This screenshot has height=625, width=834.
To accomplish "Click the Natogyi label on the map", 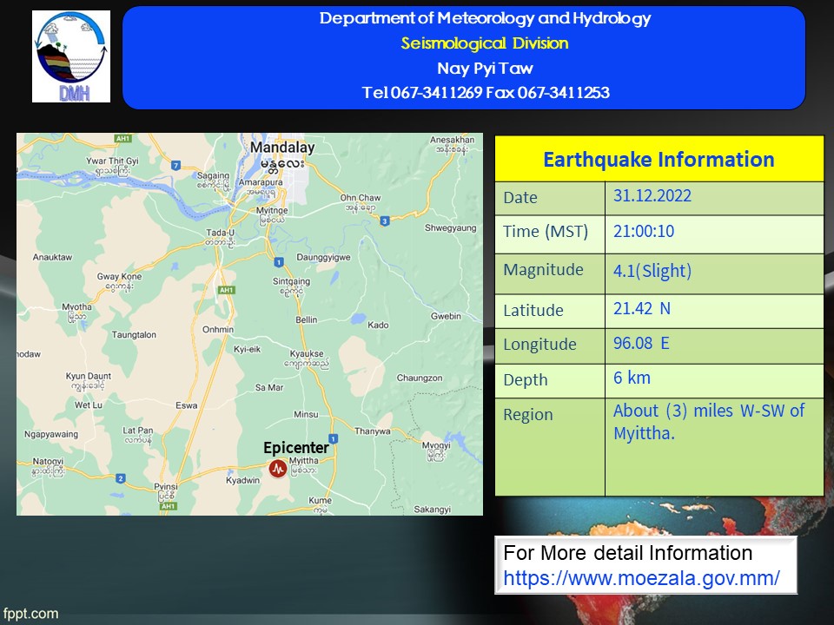I will tap(48, 461).
